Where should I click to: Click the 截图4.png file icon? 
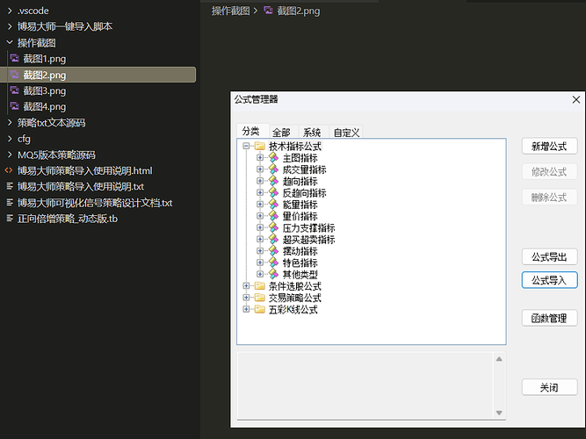[15, 106]
